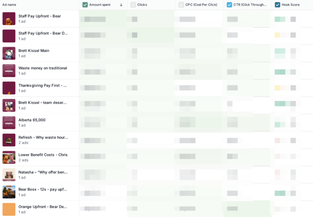313x217 pixels.
Task: Toggle the Amount spent column checkbox
Action: point(85,5)
